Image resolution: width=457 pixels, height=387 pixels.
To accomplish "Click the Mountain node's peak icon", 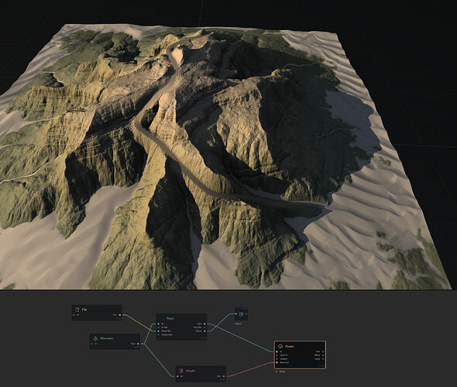I will (x=95, y=338).
